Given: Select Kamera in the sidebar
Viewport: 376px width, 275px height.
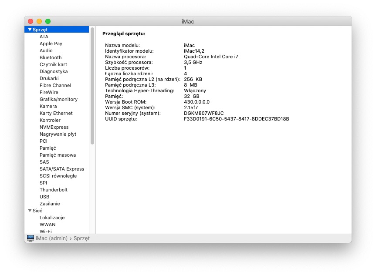Looking at the screenshot, I should click(x=48, y=106).
